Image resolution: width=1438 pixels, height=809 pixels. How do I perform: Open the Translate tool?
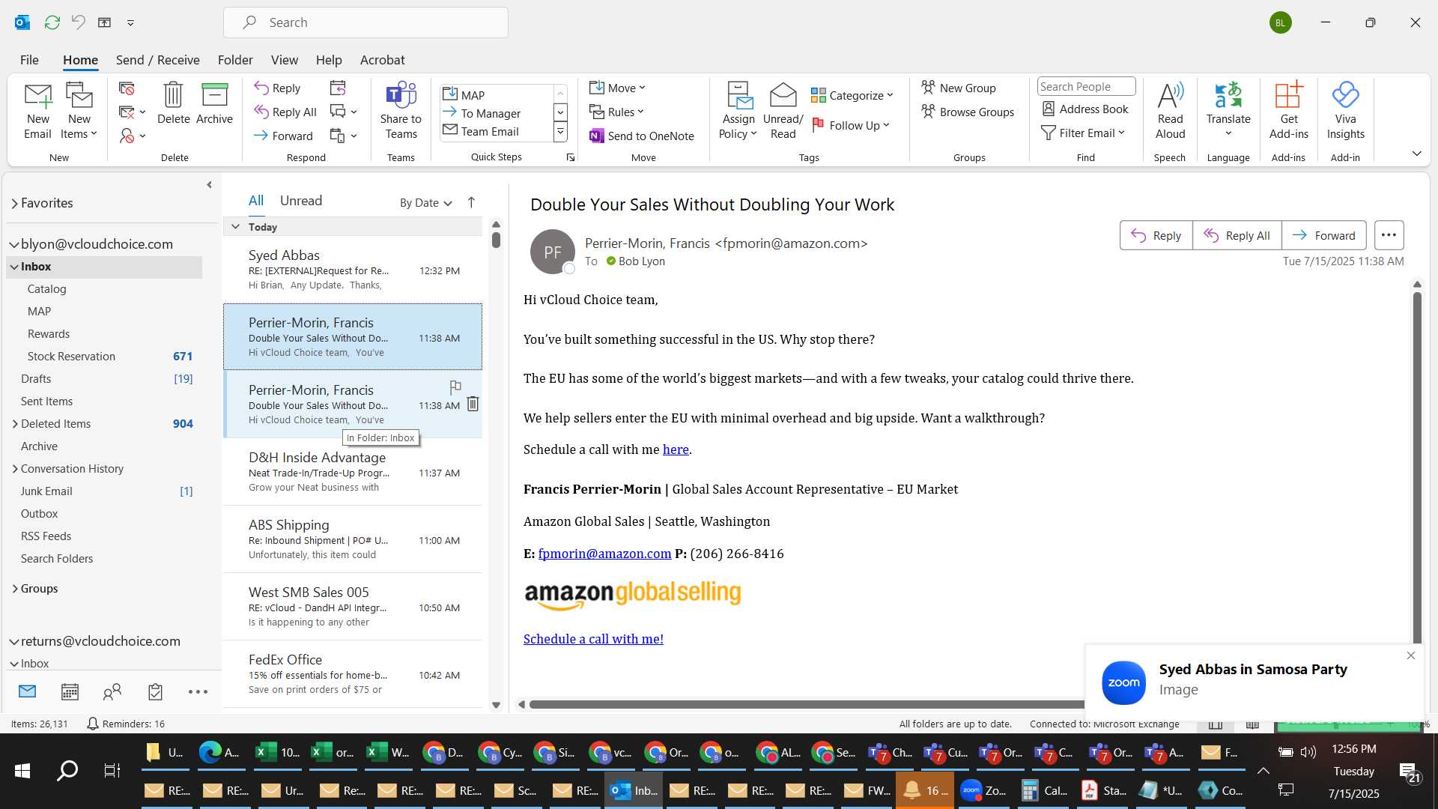pyautogui.click(x=1228, y=111)
